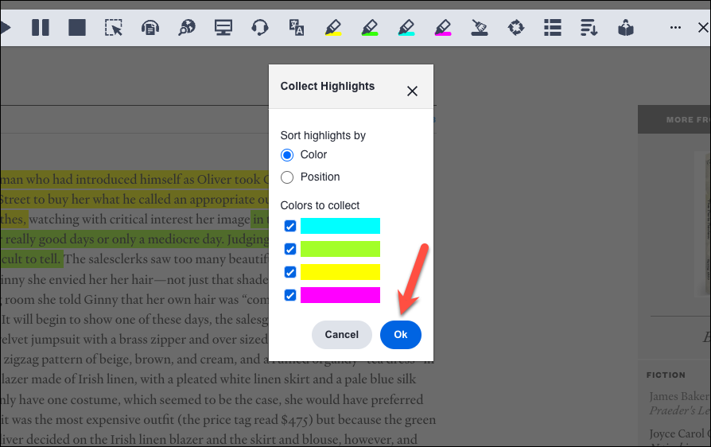The width and height of the screenshot is (711, 447).
Task: Click the sorted list arrow icon
Action: click(x=589, y=28)
